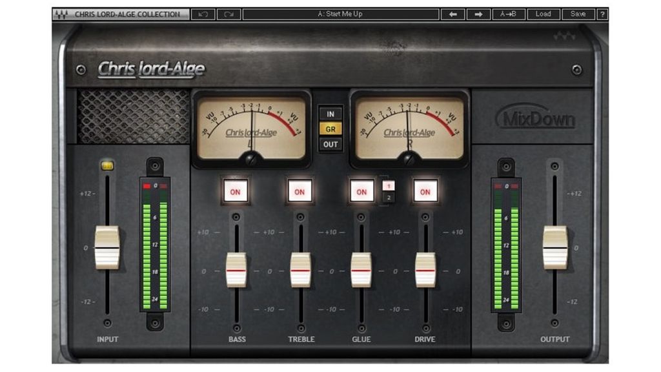Toggle the Bass ON switch
This screenshot has height=372, width=661.
[236, 192]
